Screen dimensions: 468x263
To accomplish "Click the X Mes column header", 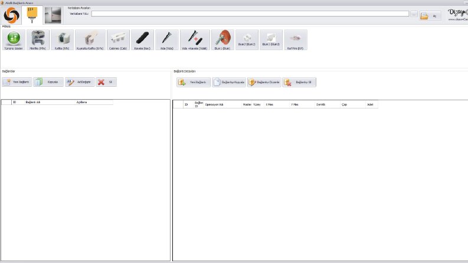I will coord(277,104).
